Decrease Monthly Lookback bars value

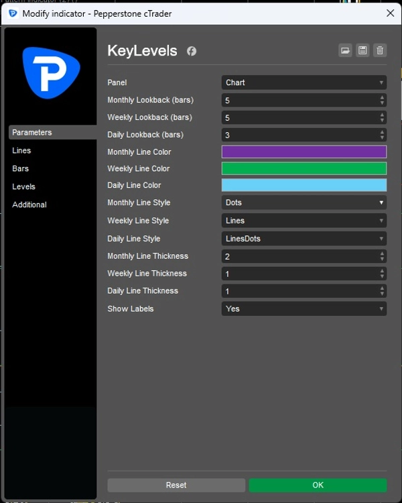(x=382, y=103)
